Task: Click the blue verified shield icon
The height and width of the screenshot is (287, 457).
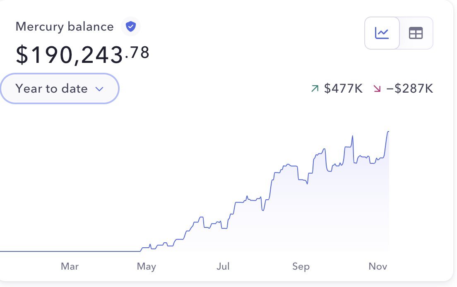Action: coord(131,27)
